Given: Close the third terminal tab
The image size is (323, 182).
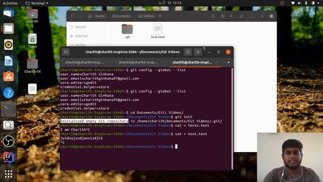Looking at the screenshot, I should point(217,62).
